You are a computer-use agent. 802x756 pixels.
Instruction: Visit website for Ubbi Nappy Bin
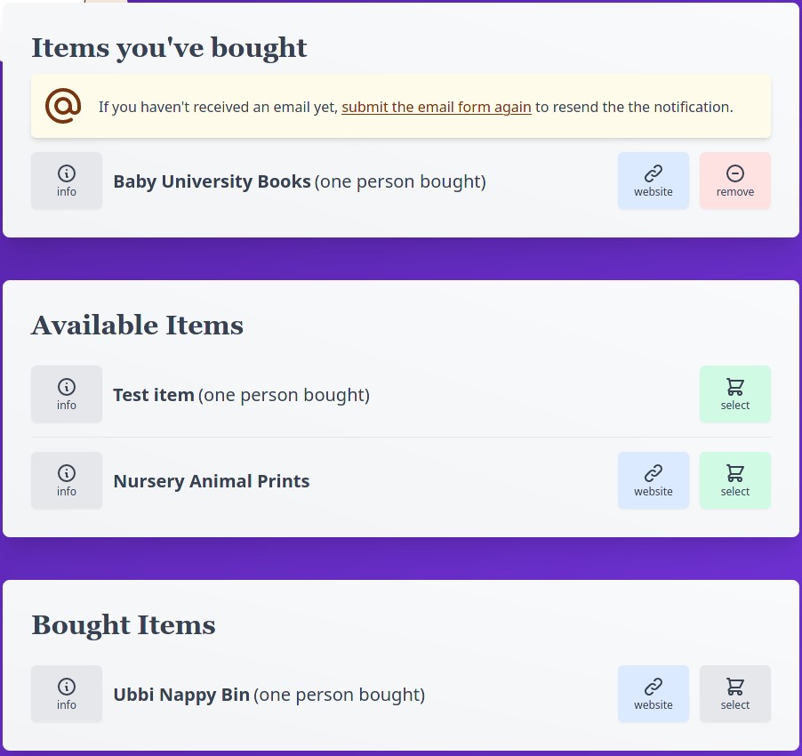click(654, 694)
